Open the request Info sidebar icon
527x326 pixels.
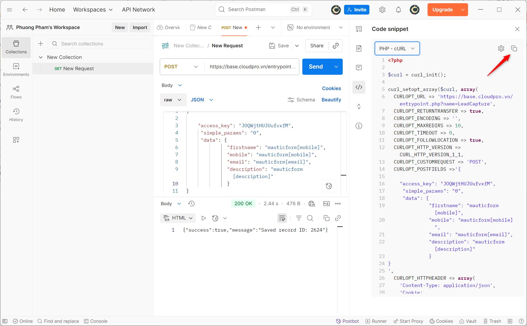pyautogui.click(x=359, y=126)
